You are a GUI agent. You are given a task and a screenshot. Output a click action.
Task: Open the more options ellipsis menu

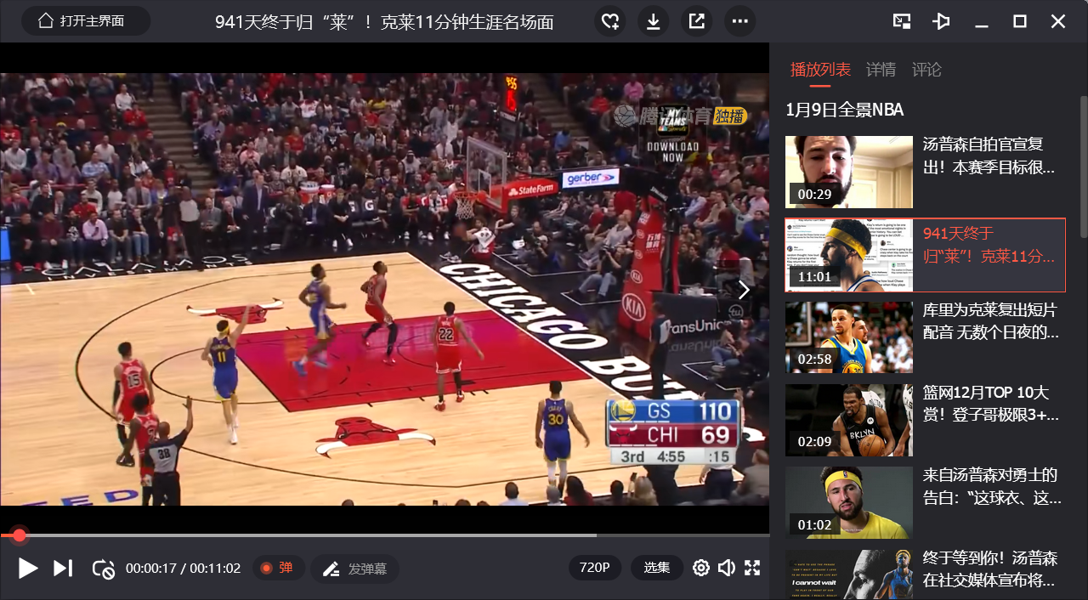point(739,21)
